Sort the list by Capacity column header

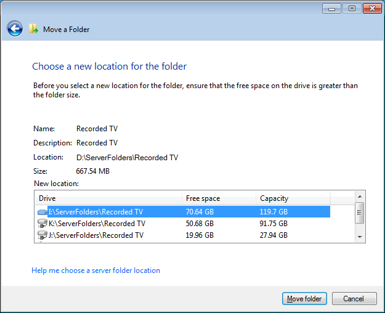click(x=293, y=198)
